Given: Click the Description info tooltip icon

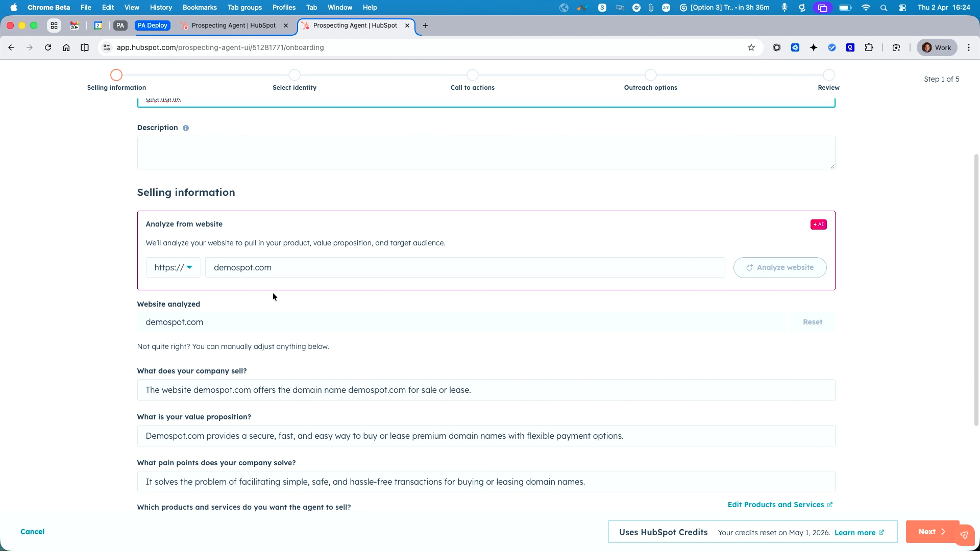Looking at the screenshot, I should tap(185, 128).
